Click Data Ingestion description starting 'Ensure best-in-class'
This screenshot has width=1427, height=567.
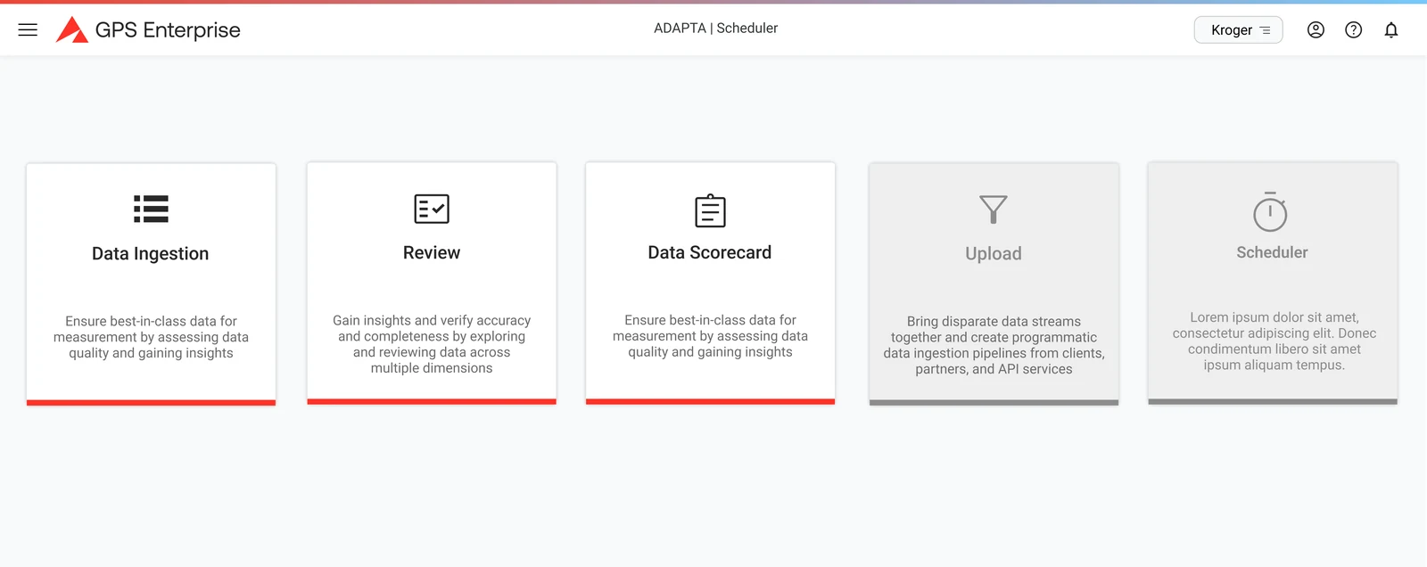tap(151, 337)
